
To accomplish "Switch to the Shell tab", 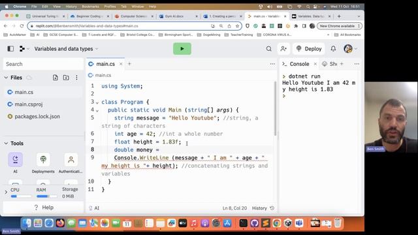I will tap(329, 64).
